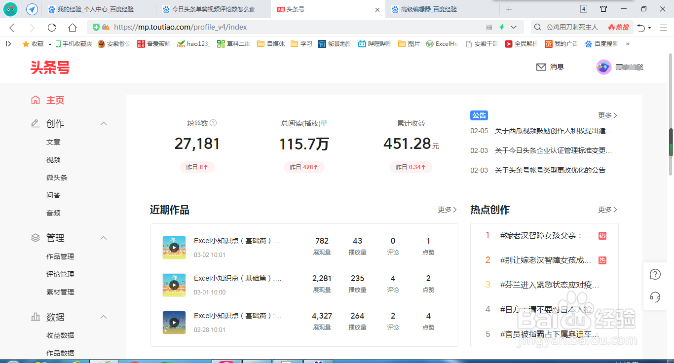Collapse the 数据 section with its chevron

tap(104, 317)
